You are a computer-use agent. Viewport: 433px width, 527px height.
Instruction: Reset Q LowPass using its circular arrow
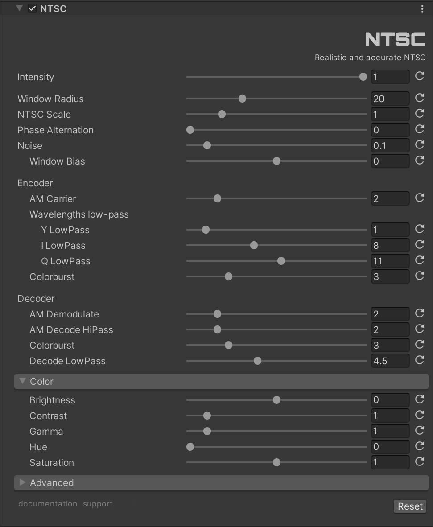419,260
